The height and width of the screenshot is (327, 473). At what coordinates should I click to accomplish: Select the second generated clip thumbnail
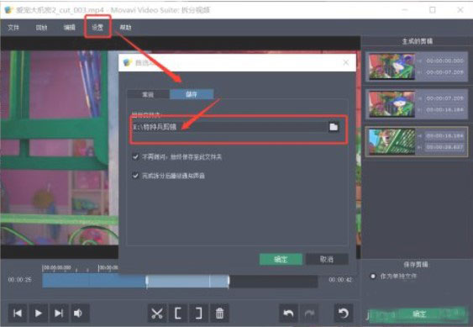click(x=392, y=104)
